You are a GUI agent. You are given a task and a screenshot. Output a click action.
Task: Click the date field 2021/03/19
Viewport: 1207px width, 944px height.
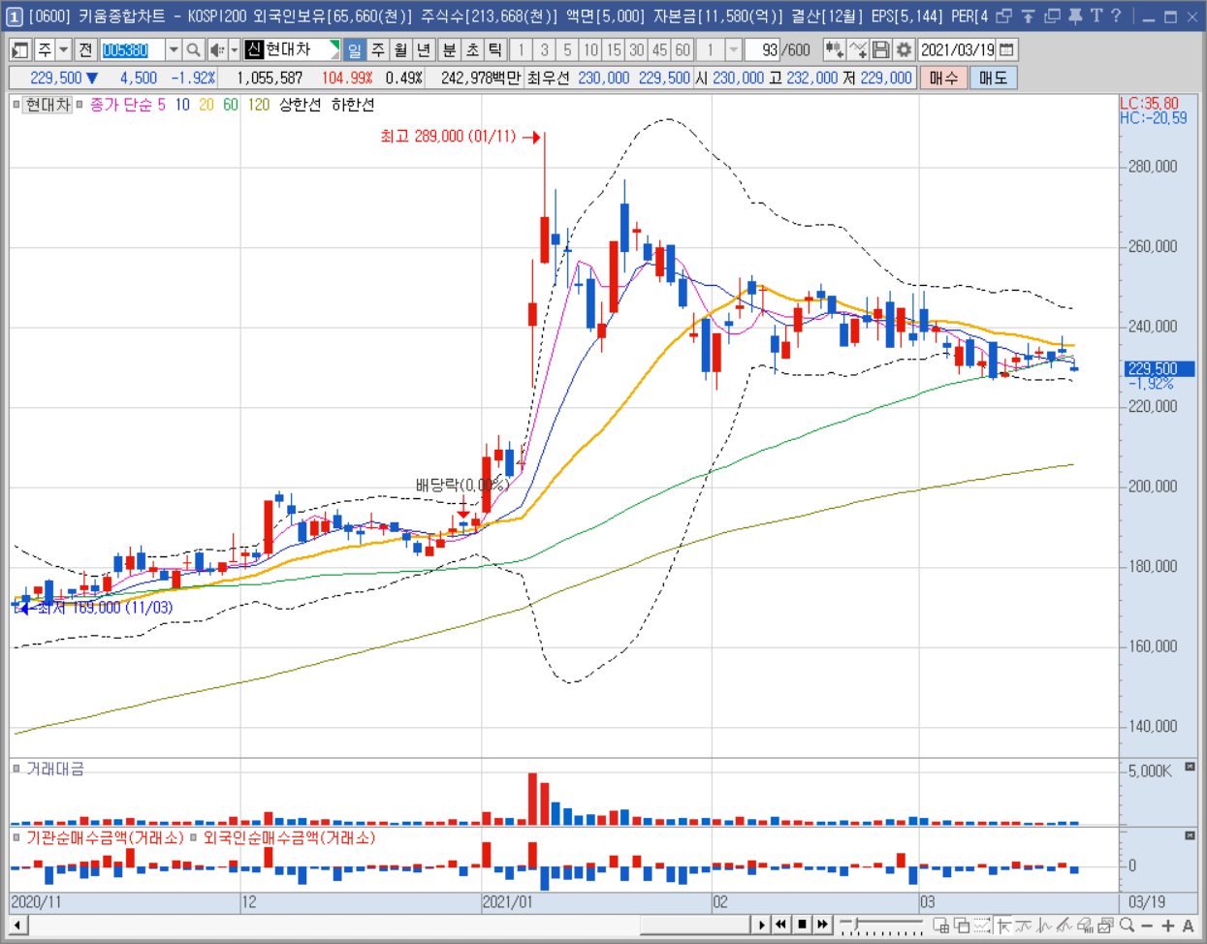pos(957,49)
